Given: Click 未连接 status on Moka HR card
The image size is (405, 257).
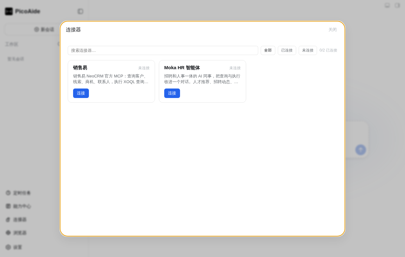Looking at the screenshot, I should click(x=235, y=68).
